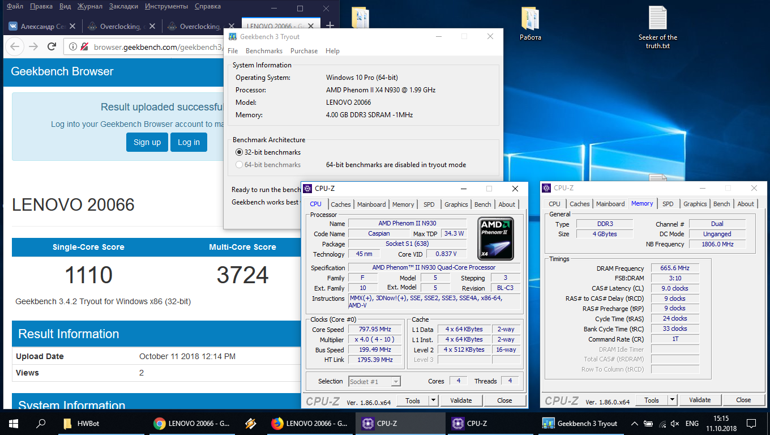Open Firefox Файл menu

tap(15, 6)
